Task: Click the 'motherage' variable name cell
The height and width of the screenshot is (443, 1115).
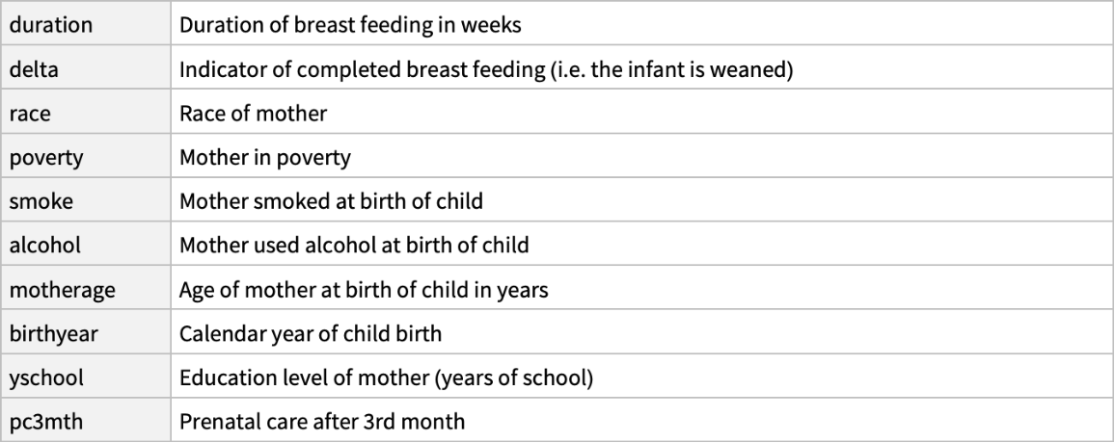Action: pyautogui.click(x=63, y=289)
